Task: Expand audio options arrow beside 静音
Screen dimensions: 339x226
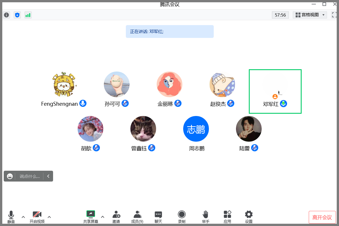Action: [x=23, y=217]
